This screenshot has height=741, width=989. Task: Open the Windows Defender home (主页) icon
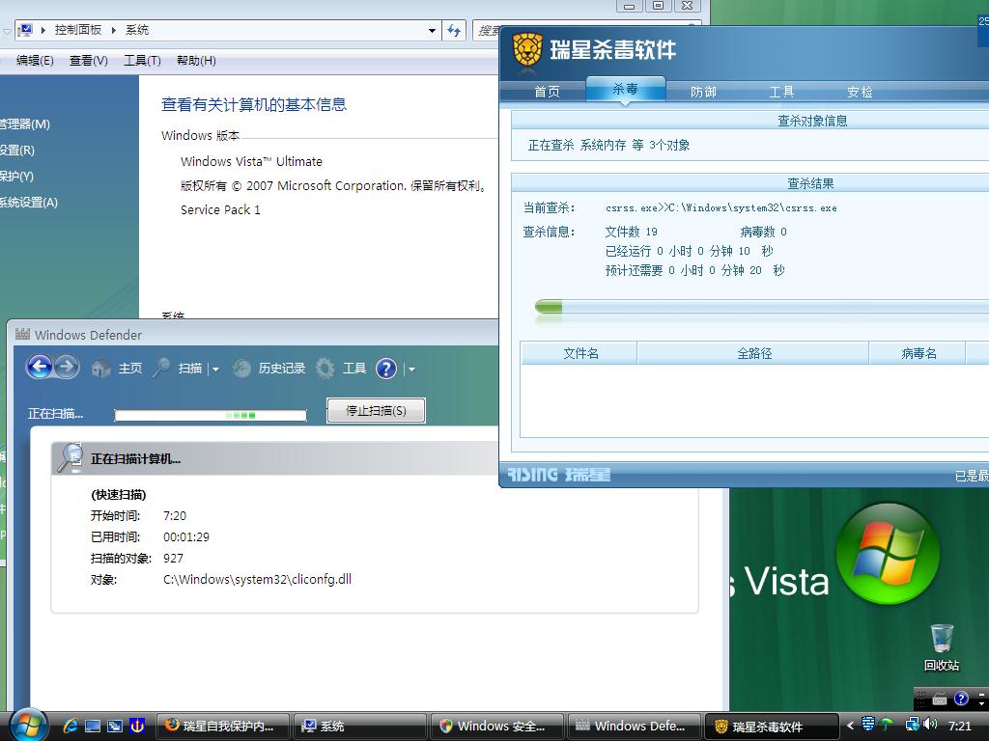(x=100, y=368)
